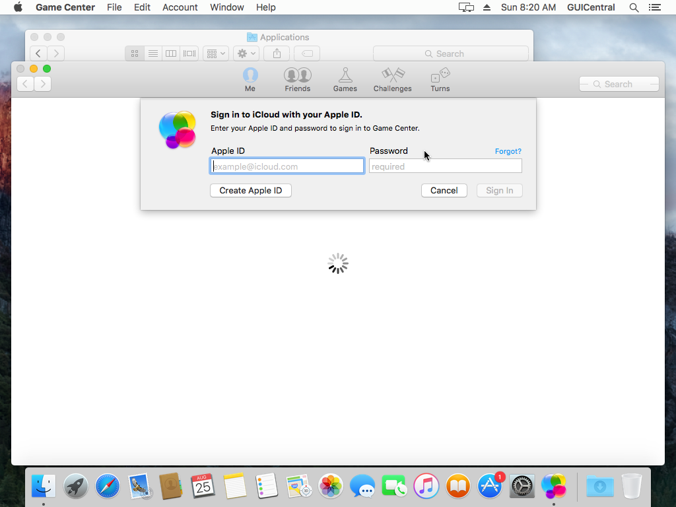
Task: Open App Store from the Dock
Action: 490,487
